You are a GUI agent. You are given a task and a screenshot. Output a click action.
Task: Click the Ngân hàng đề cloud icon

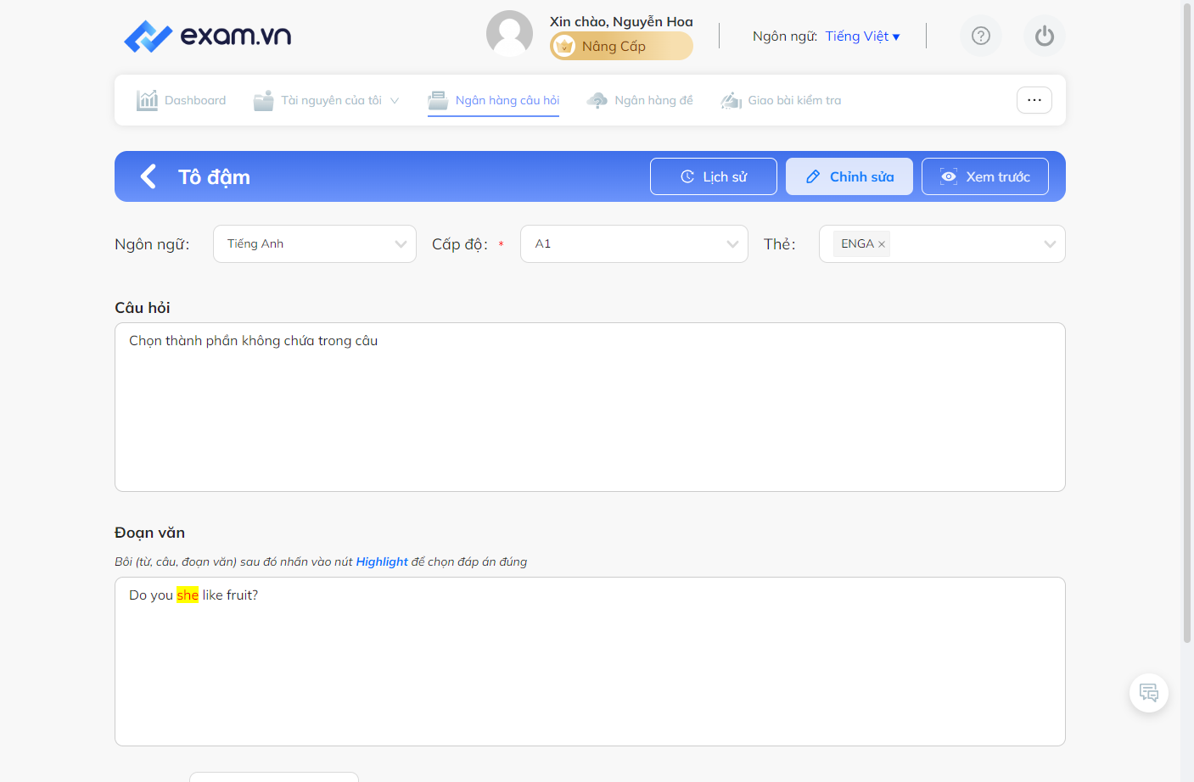pyautogui.click(x=597, y=100)
